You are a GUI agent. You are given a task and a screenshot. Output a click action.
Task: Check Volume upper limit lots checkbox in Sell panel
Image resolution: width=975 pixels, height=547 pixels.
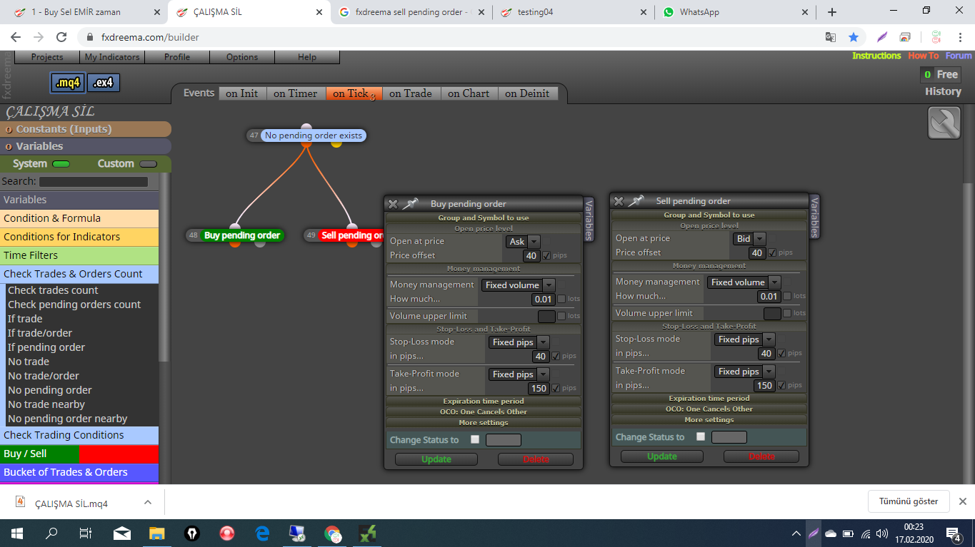[787, 313]
